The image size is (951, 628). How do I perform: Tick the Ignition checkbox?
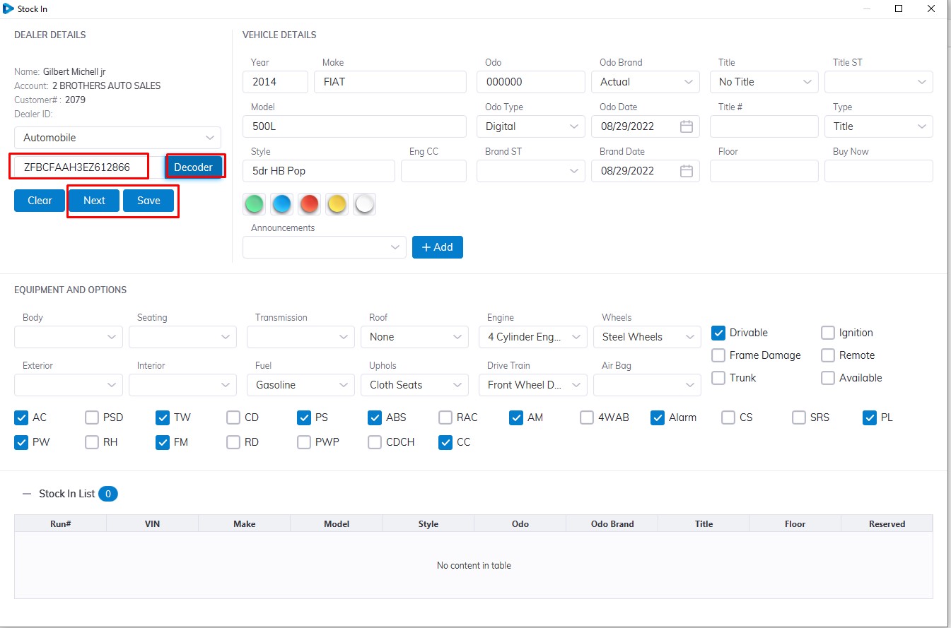click(828, 333)
